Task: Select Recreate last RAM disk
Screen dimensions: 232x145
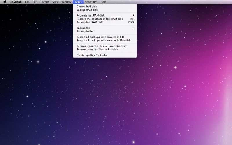Action: [x=105, y=15]
